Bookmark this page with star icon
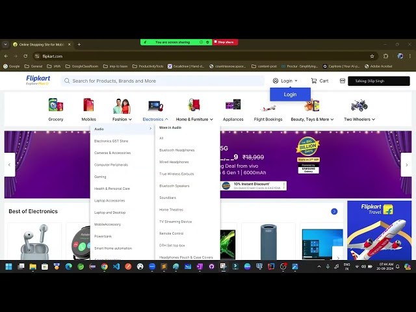The image size is (416, 312). (372, 57)
